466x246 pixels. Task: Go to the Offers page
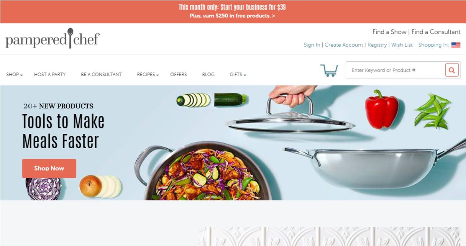[179, 74]
